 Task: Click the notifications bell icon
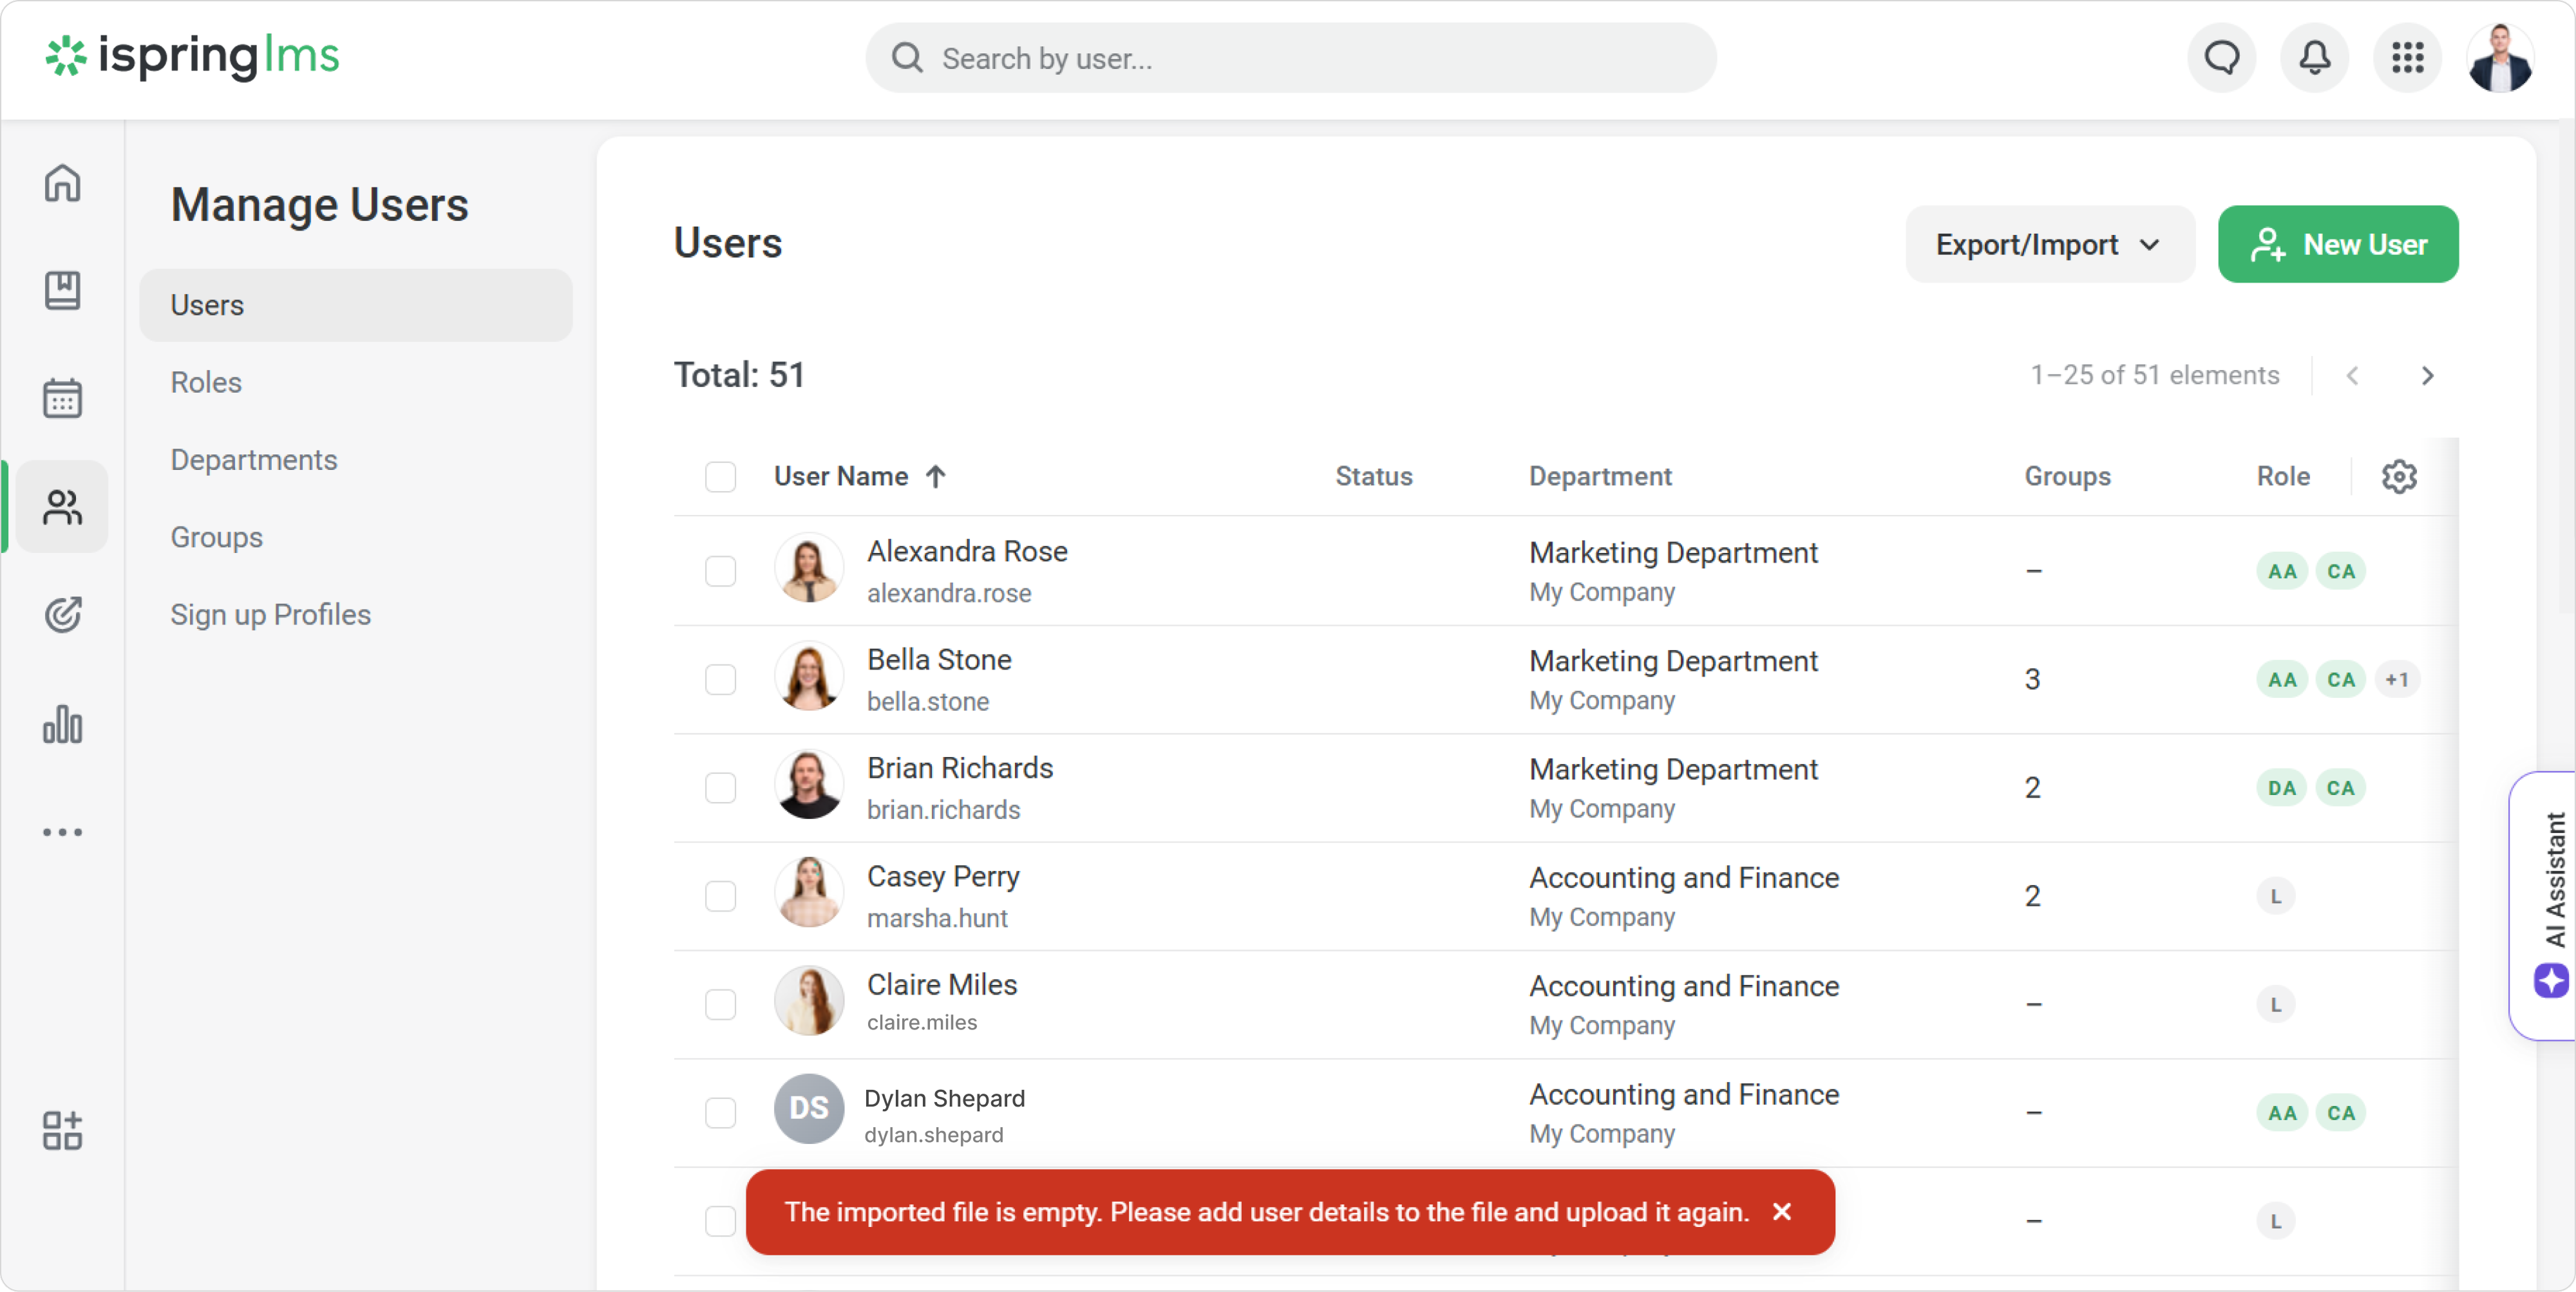pyautogui.click(x=2314, y=58)
